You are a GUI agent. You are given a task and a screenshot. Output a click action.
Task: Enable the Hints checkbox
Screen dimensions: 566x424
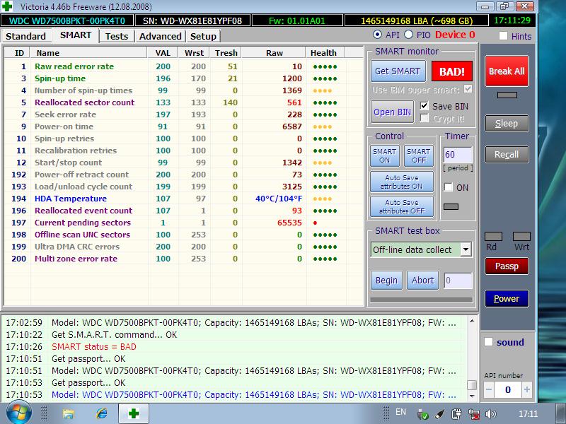click(x=503, y=36)
